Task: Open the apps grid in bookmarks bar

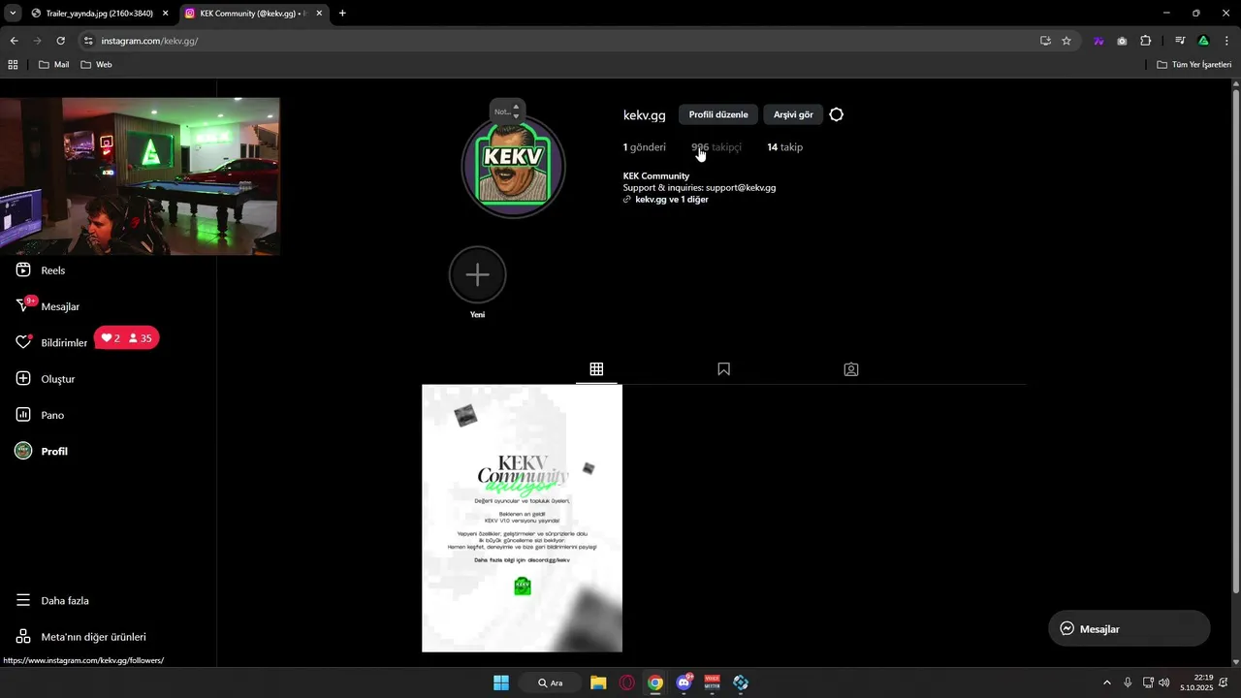Action: (13, 64)
